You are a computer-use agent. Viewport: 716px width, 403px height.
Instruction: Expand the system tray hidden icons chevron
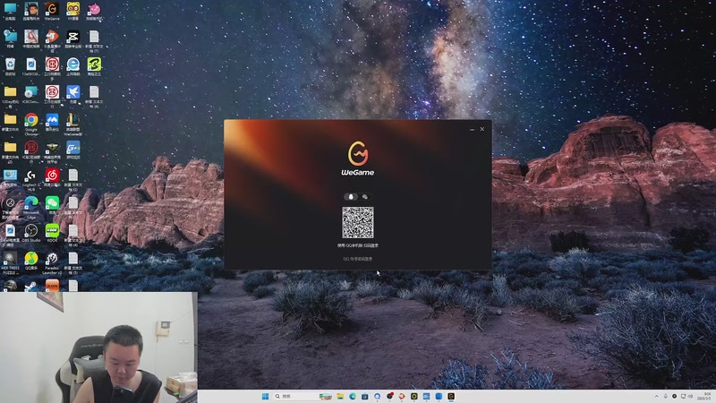click(657, 396)
